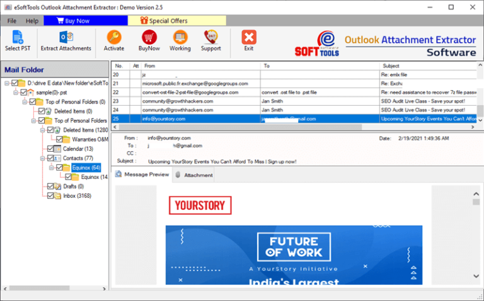Click the mail list horizontal scrollbar

click(x=240, y=127)
